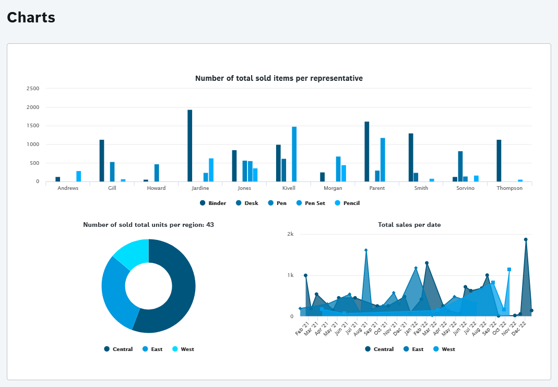Click the Kivell label on the x-axis
This screenshot has width=558, height=387.
pyautogui.click(x=289, y=188)
